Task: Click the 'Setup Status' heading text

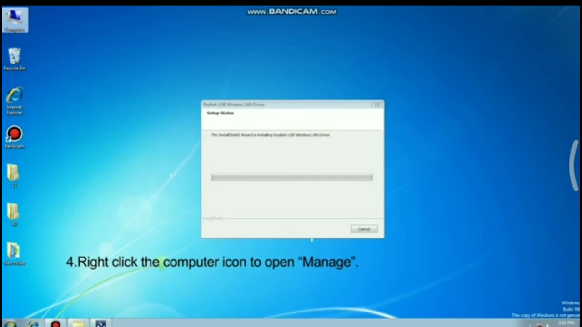Action: click(221, 113)
